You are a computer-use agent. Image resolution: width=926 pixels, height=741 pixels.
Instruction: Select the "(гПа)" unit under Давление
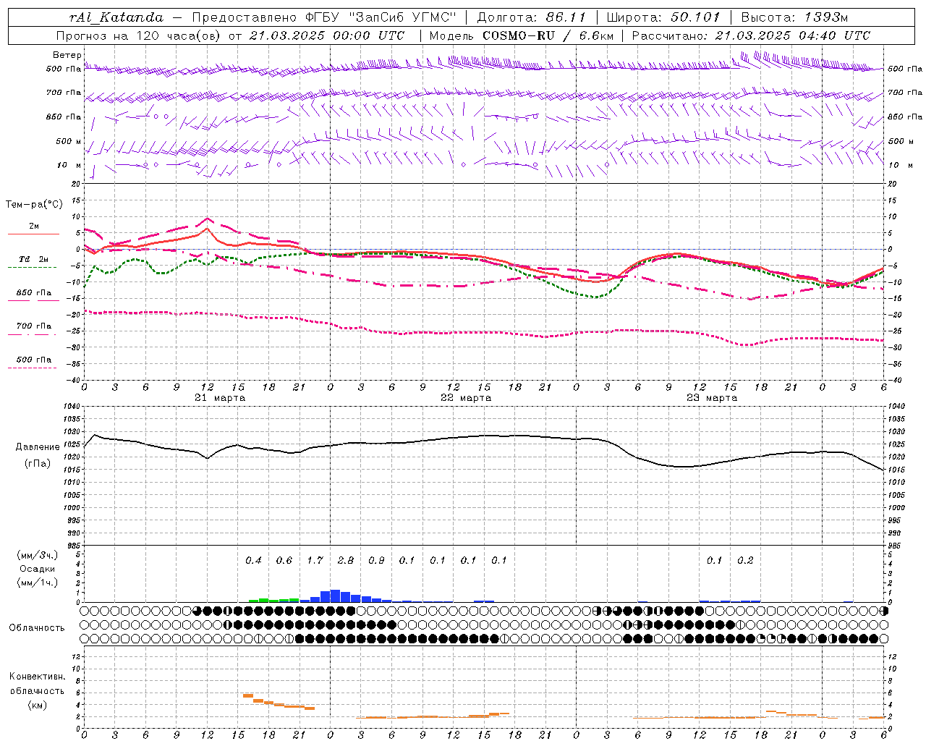coord(38,464)
